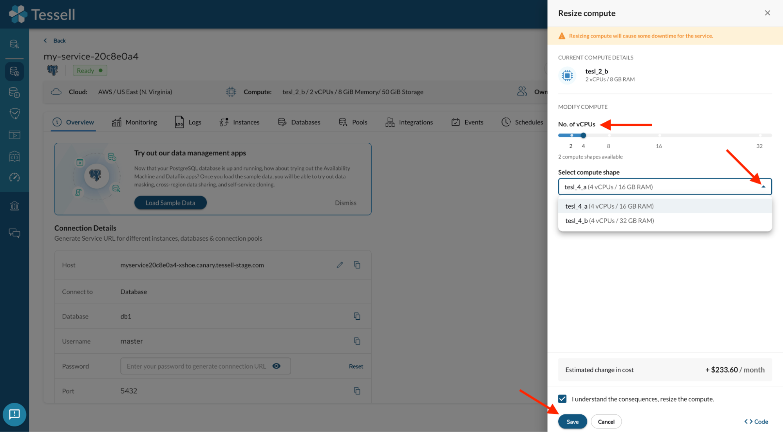Click the Connect to Database value

click(134, 292)
